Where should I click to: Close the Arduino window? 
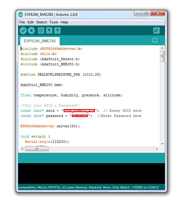pyautogui.click(x=158, y=13)
